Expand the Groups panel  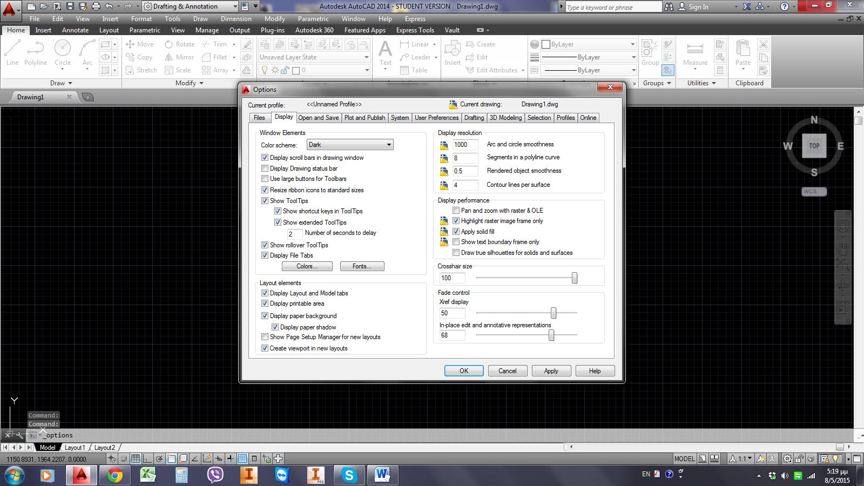coord(657,83)
